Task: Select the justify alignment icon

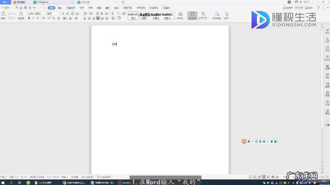Action: pos(98,18)
